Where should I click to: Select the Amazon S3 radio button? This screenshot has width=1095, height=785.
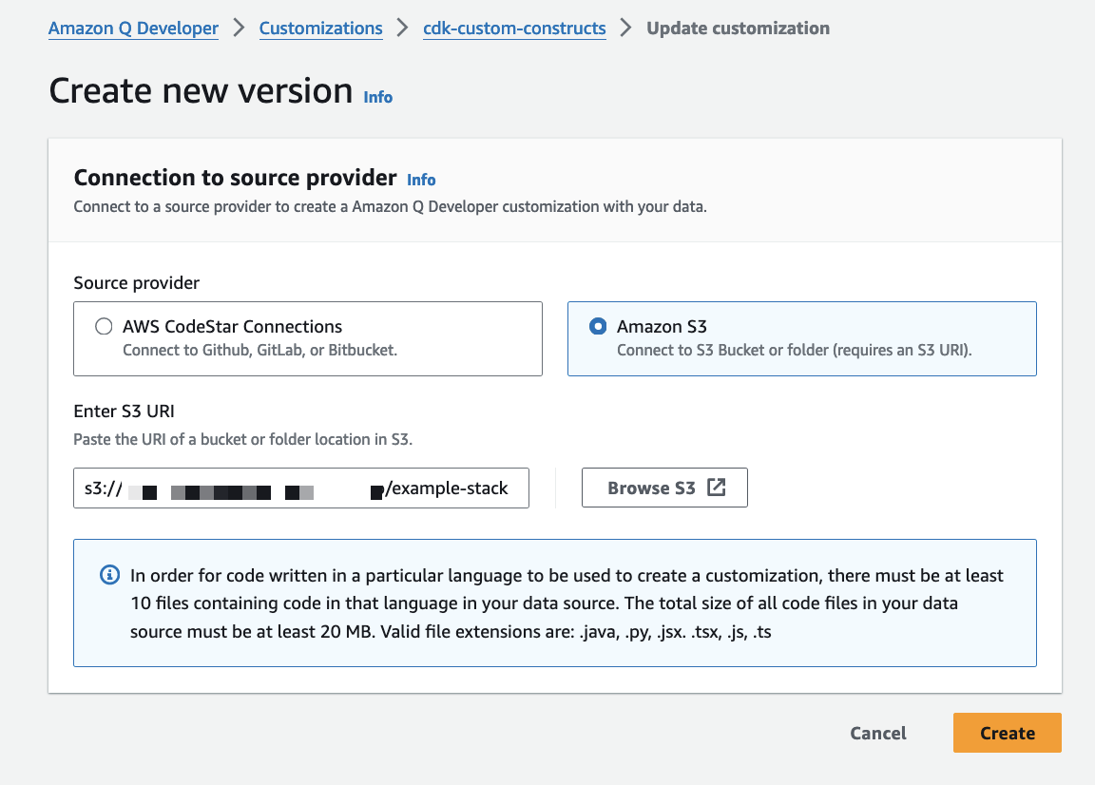597,326
